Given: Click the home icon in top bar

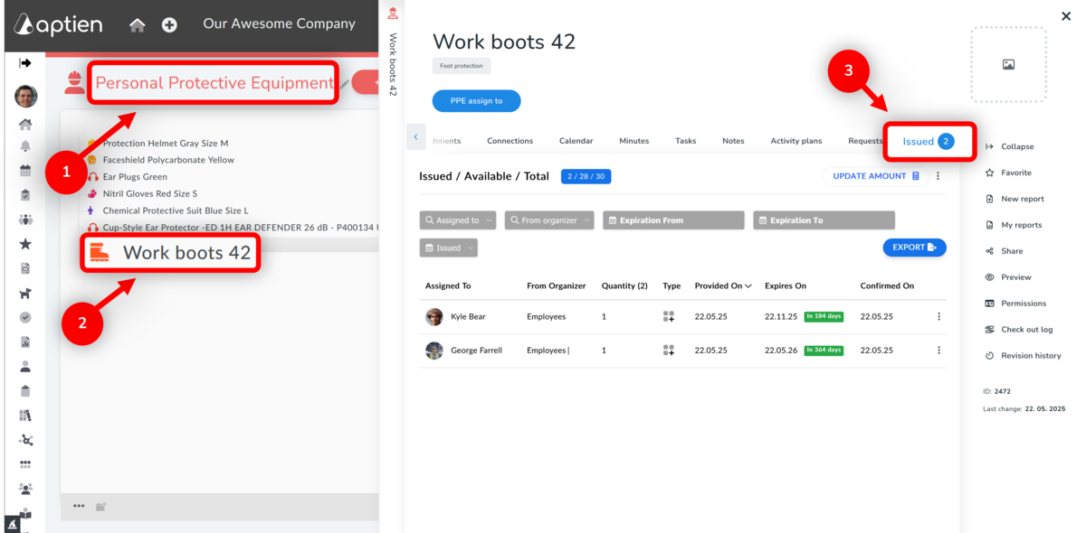Looking at the screenshot, I should [x=138, y=25].
